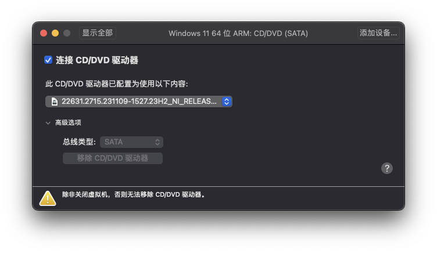The height and width of the screenshot is (253, 437).
Task: Click the 显示全部 button
Action: click(x=97, y=33)
